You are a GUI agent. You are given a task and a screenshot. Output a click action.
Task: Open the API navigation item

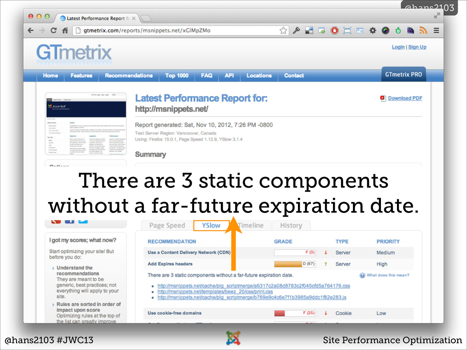pyautogui.click(x=229, y=76)
